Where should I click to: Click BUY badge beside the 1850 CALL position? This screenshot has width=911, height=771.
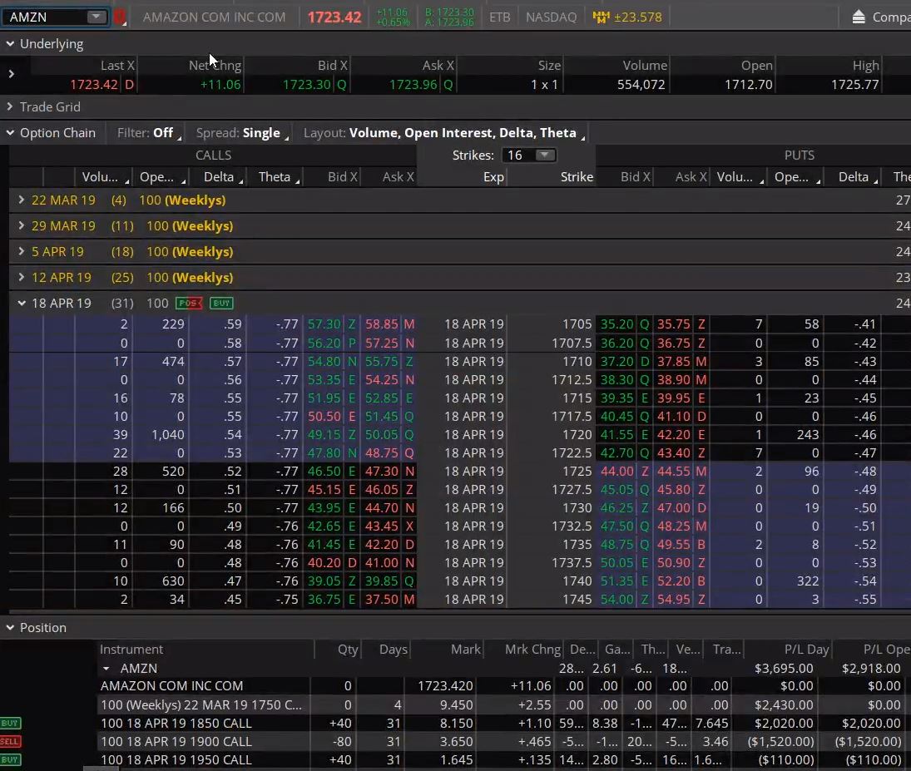pyautogui.click(x=11, y=723)
